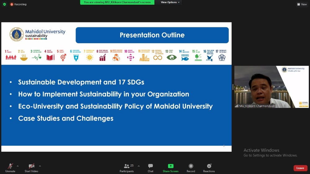Image resolution: width=310 pixels, height=174 pixels.
Task: Click the SDG 13 Climate Action eye icon
Action: point(172,58)
